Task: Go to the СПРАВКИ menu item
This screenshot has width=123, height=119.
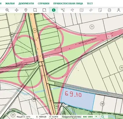Action: point(44,4)
